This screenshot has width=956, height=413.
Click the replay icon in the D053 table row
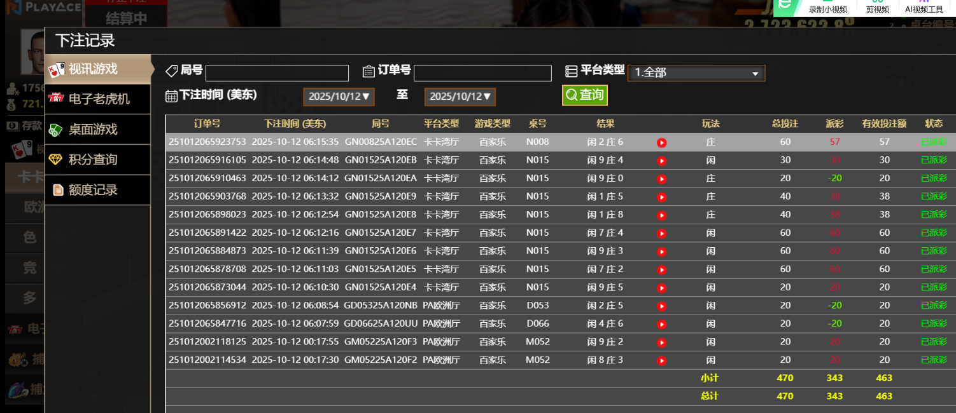[x=661, y=306]
